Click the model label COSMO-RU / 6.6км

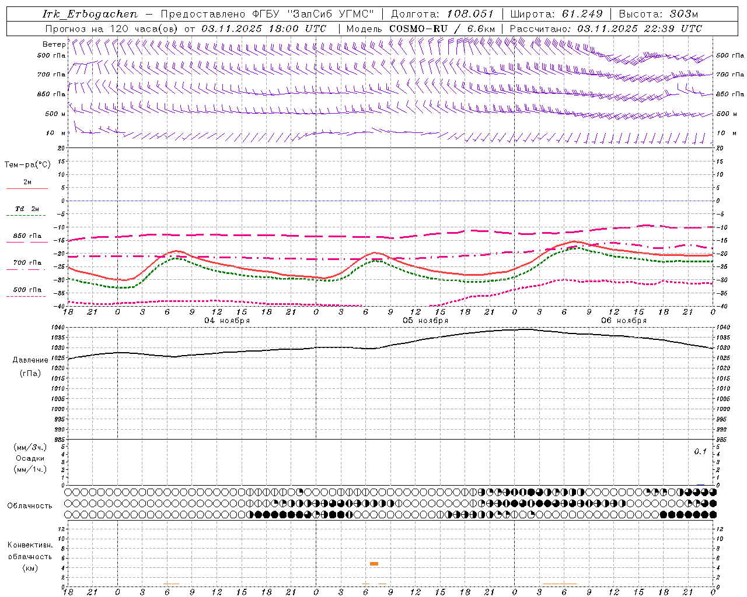point(442,29)
